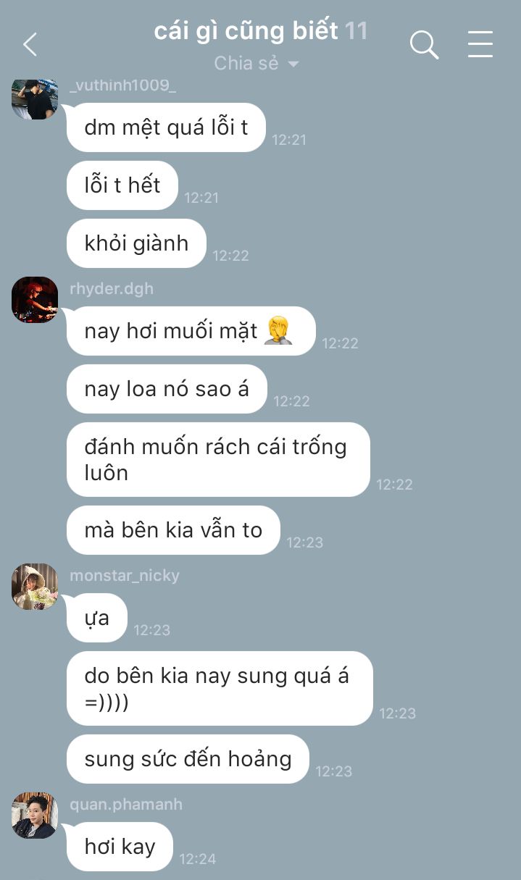Screen dimensions: 521x880
Task: Select the message "sung sức đến hoảng"
Action: tap(188, 759)
